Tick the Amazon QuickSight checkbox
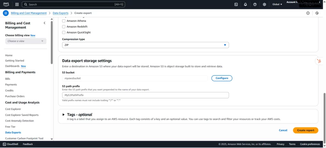 pos(64,32)
